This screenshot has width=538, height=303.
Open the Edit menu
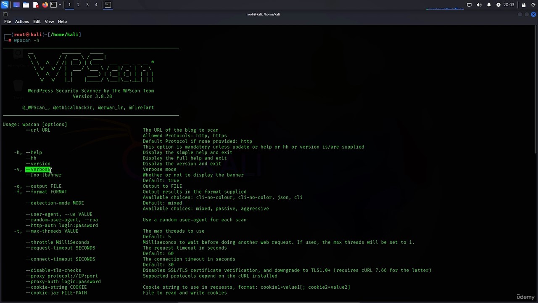(x=37, y=21)
